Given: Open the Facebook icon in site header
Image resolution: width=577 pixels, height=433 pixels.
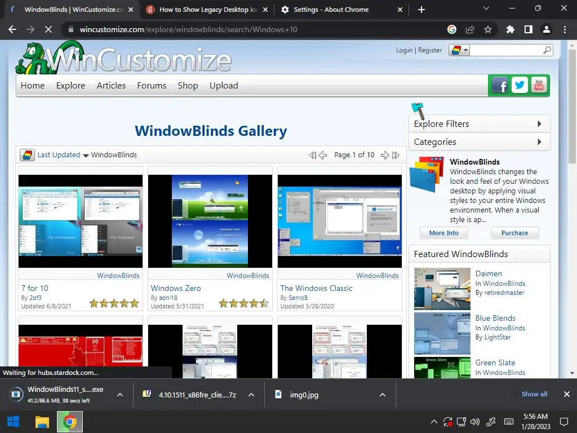Looking at the screenshot, I should (500, 86).
